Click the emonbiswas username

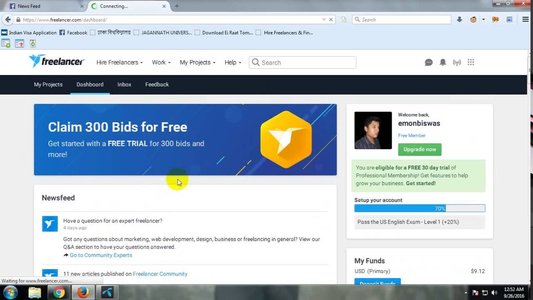tap(419, 123)
